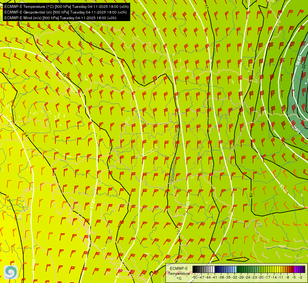This screenshot has width=308, height=283.
Task: Click the -2 tick on the temperature legend
Action: (x=301, y=277)
